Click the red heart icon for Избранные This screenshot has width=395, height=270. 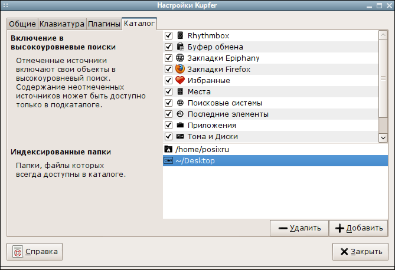(180, 80)
